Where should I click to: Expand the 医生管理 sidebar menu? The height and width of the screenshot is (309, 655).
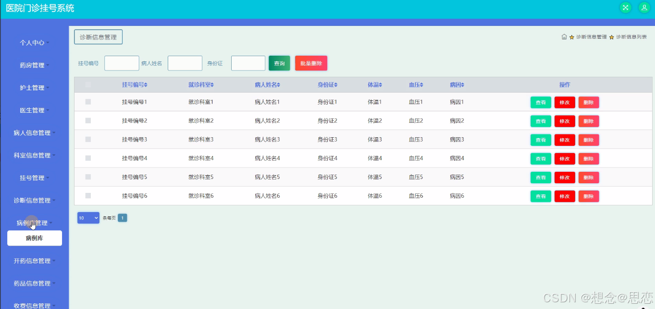34,110
